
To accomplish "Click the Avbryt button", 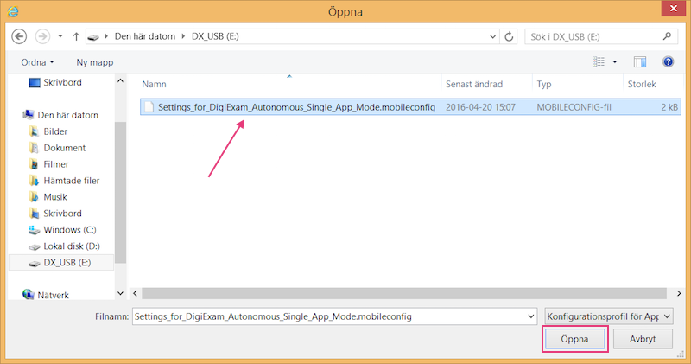I will (x=643, y=339).
